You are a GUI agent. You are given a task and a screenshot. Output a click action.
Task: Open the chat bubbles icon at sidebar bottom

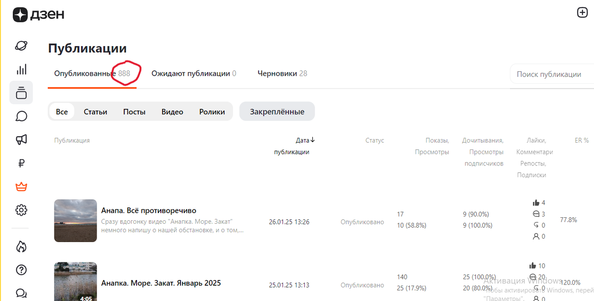pyautogui.click(x=21, y=293)
